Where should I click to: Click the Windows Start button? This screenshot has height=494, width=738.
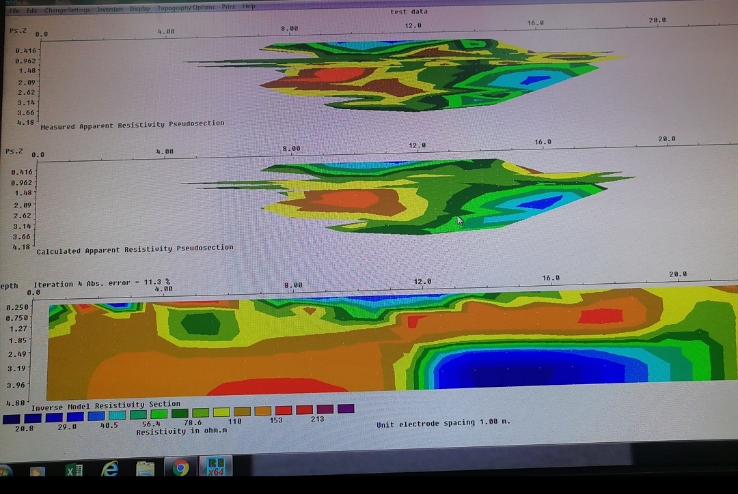point(4,471)
